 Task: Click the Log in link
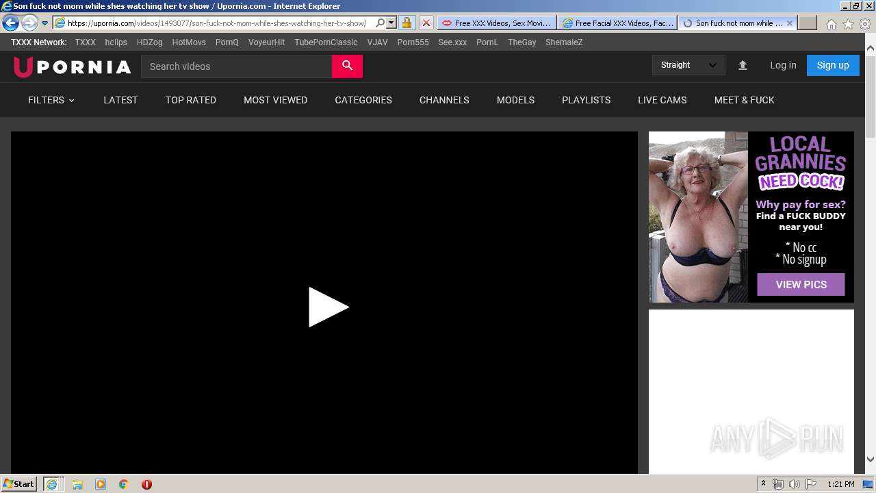coord(783,65)
